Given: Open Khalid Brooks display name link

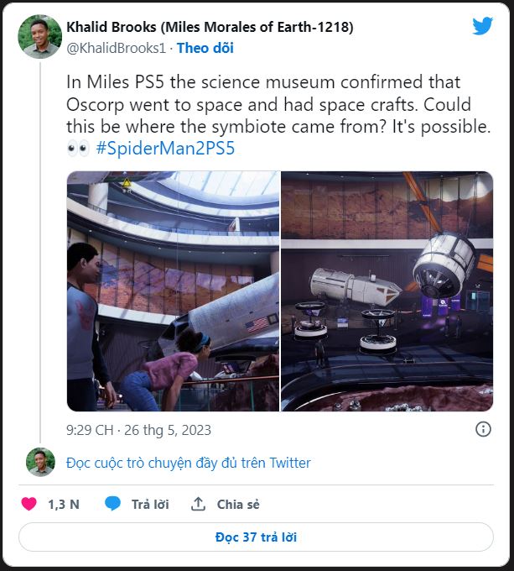Looking at the screenshot, I should click(210, 28).
